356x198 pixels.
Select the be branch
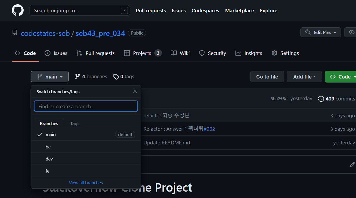86,147
